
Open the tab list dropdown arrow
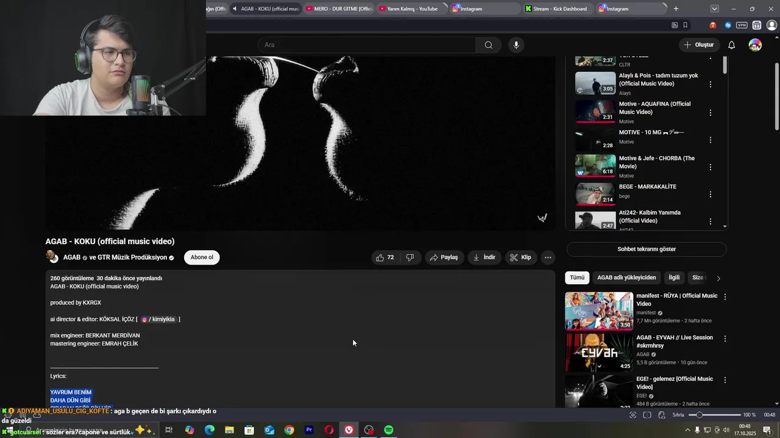coord(714,9)
